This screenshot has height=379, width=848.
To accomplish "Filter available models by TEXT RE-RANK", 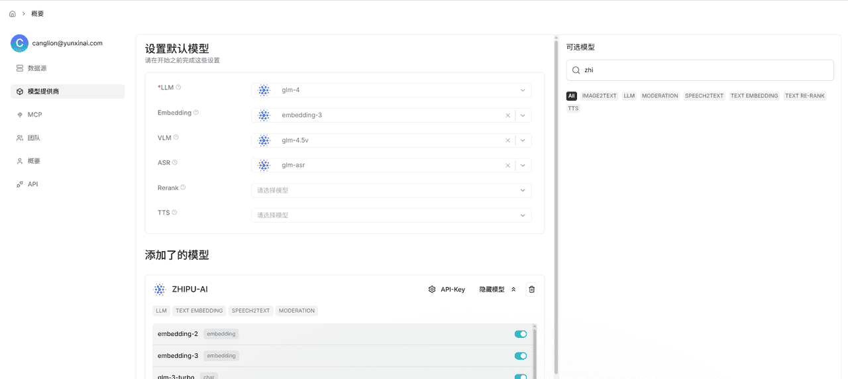I will (x=805, y=96).
